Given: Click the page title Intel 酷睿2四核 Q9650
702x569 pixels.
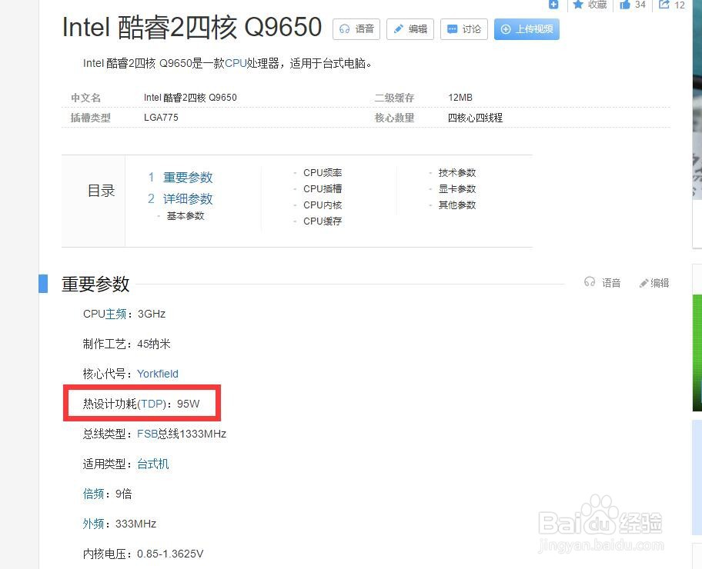Looking at the screenshot, I should (x=192, y=27).
